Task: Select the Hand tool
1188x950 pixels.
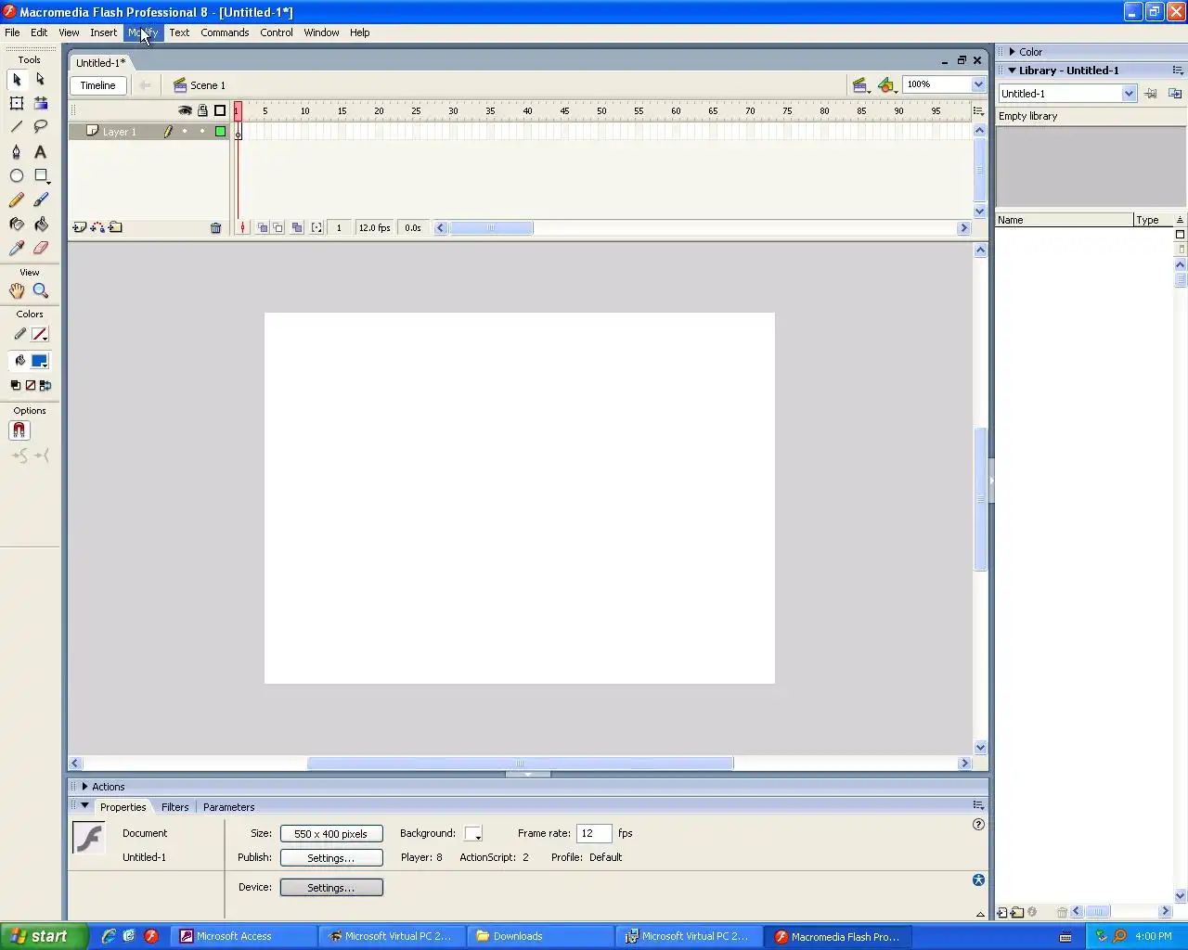Action: click(17, 290)
